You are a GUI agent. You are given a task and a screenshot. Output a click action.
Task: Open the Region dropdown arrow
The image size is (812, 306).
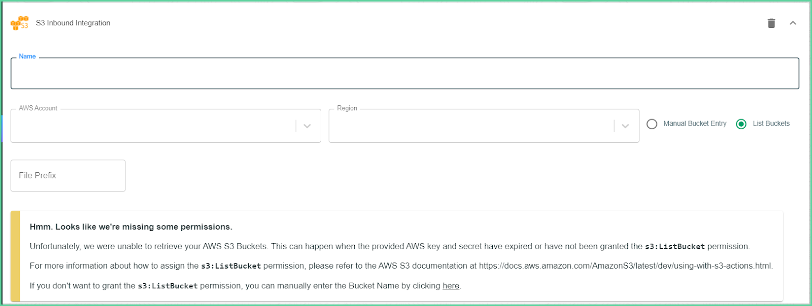point(625,126)
